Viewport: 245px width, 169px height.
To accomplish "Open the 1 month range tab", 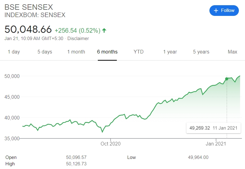I will 76,52.
